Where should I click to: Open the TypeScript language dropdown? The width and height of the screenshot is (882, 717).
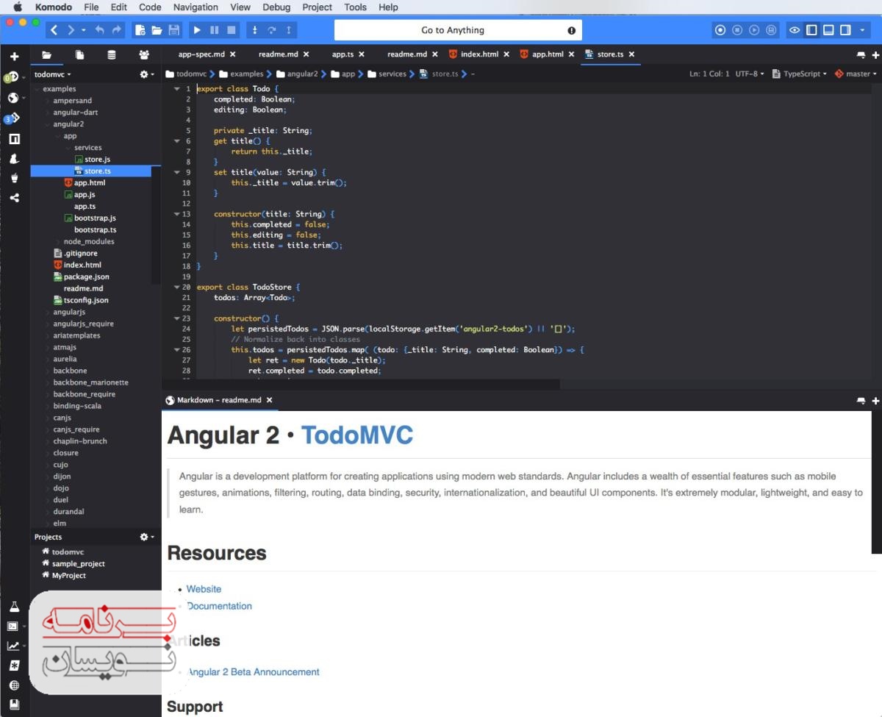[x=800, y=74]
